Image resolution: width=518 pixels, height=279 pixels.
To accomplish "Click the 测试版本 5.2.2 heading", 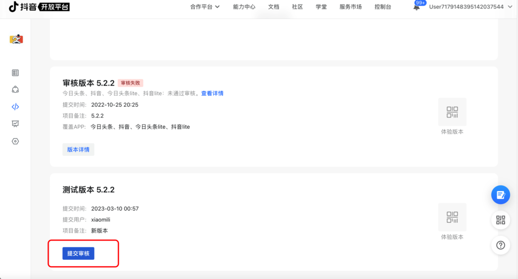I will [x=89, y=190].
